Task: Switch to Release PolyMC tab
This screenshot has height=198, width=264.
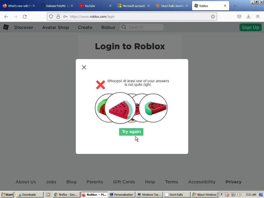Action: tap(56, 6)
